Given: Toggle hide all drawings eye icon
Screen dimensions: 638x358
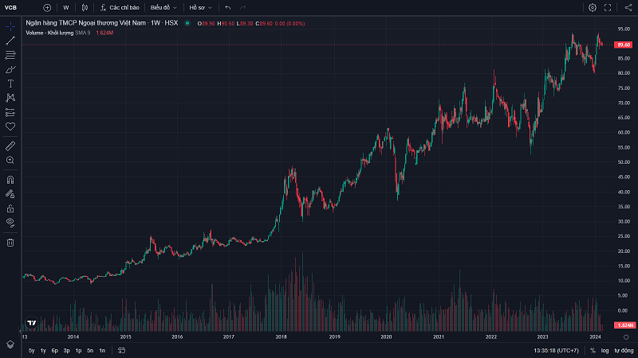Looking at the screenshot, I should (x=10, y=222).
